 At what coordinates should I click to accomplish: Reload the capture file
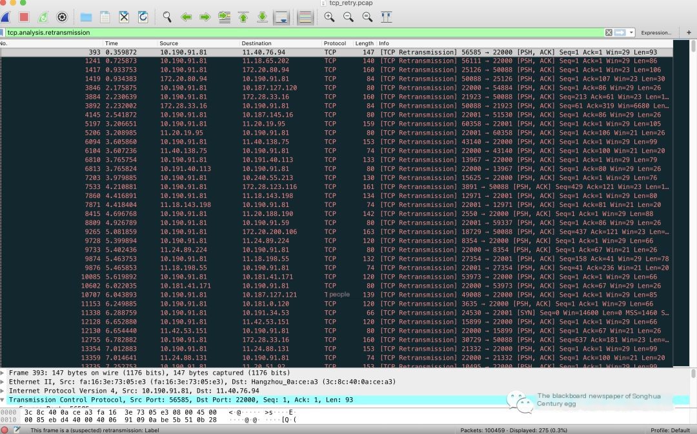pyautogui.click(x=143, y=17)
